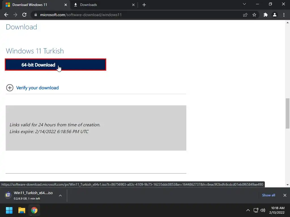Click the scrollbar down arrow

click(287, 185)
